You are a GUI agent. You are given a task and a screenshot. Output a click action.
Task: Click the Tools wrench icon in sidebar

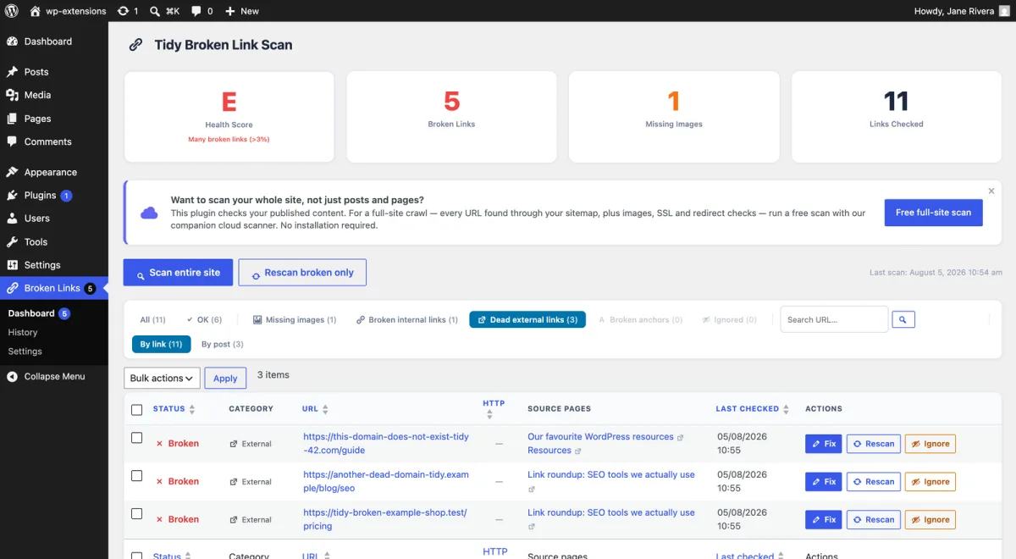(x=12, y=241)
